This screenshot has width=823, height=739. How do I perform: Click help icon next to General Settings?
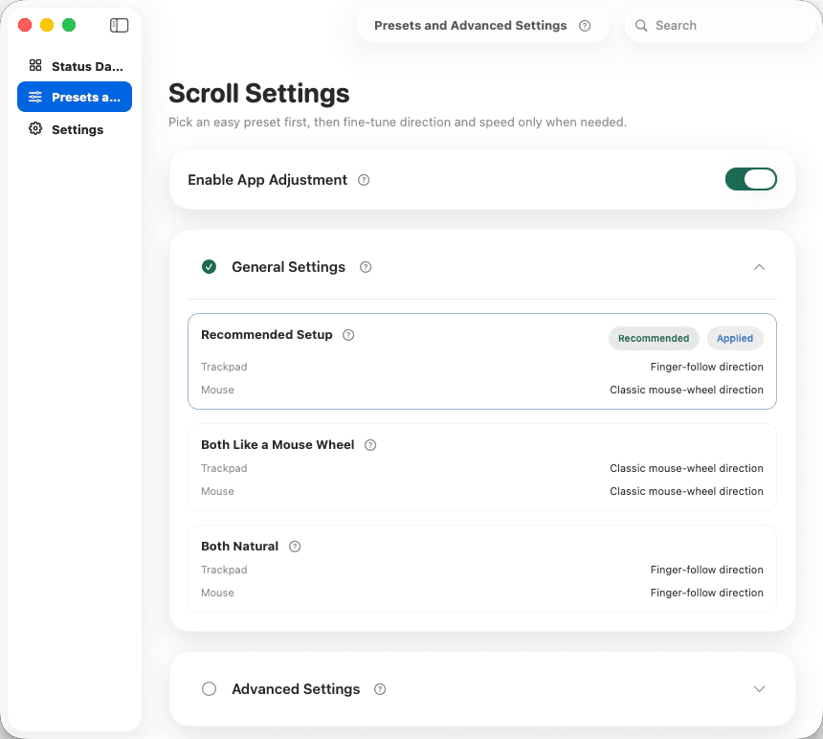(366, 267)
